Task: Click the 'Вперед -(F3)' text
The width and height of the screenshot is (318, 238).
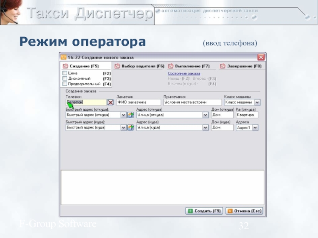Action: coord(204,79)
